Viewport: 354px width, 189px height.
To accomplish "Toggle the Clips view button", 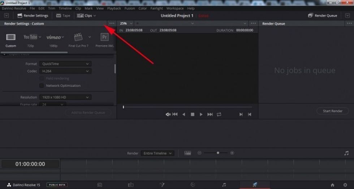I will pyautogui.click(x=86, y=16).
